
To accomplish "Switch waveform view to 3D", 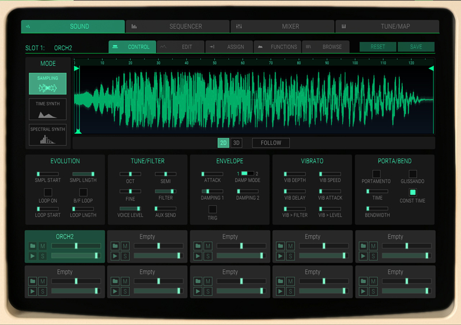I will coord(236,143).
